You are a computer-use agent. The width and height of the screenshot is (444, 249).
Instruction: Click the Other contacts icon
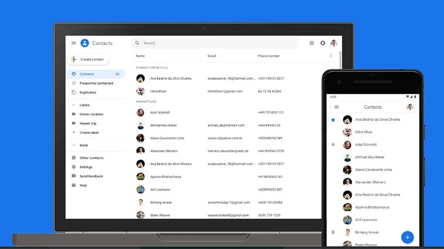(x=74, y=158)
